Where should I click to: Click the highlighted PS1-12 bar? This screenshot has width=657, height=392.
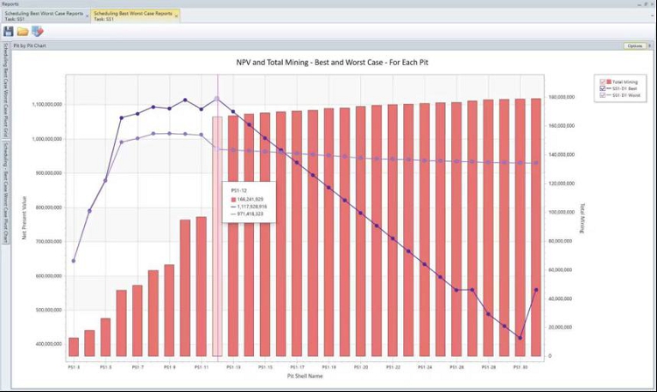tap(217, 236)
